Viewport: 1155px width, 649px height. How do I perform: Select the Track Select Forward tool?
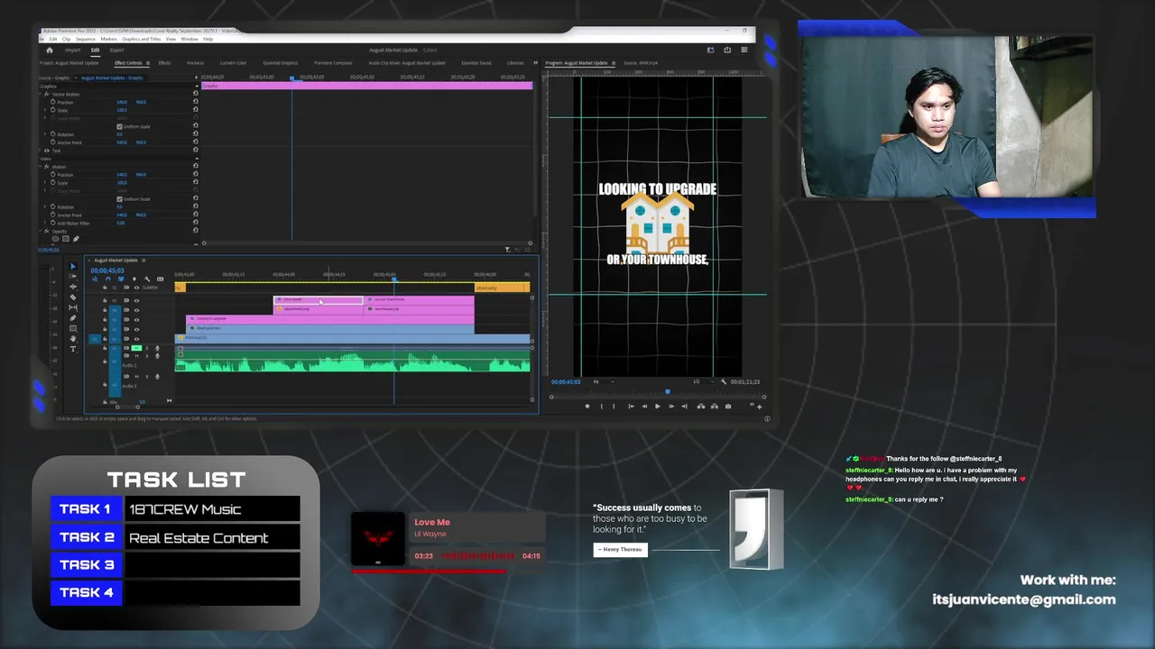(x=73, y=276)
